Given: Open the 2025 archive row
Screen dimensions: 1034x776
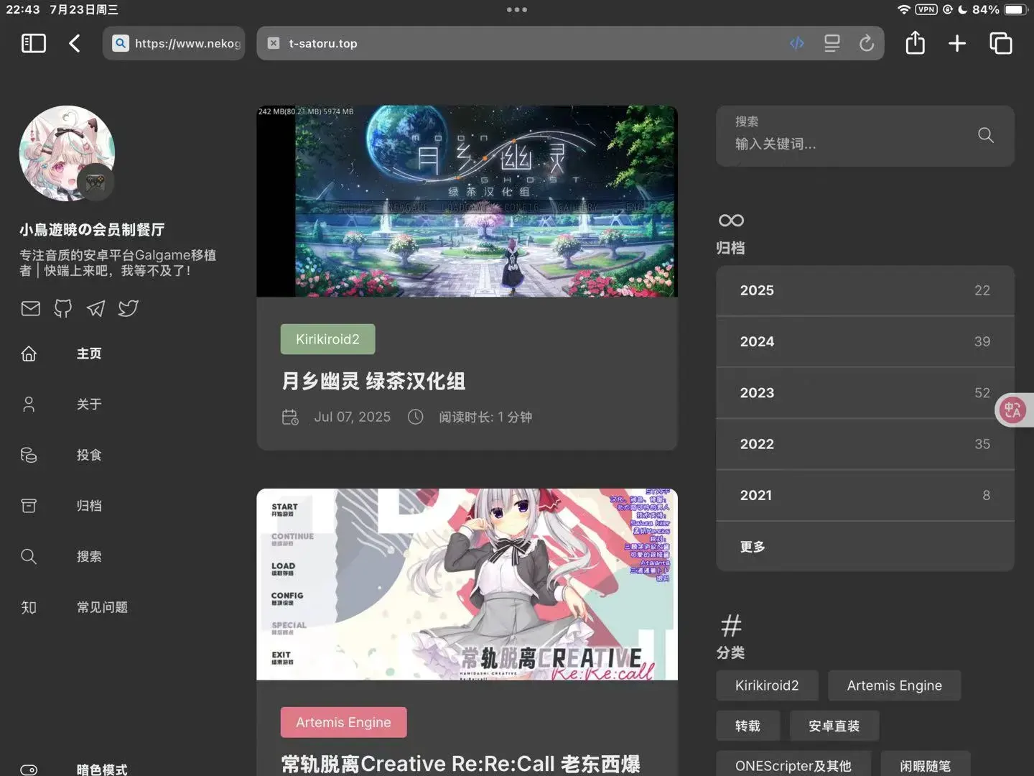Looking at the screenshot, I should pos(865,290).
